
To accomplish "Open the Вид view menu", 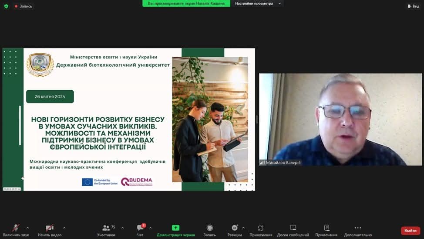I will [413, 6].
